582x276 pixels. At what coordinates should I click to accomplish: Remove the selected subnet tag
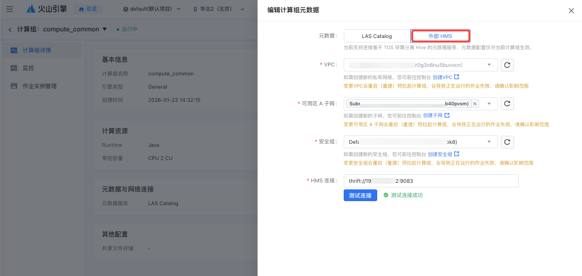pyautogui.click(x=475, y=104)
